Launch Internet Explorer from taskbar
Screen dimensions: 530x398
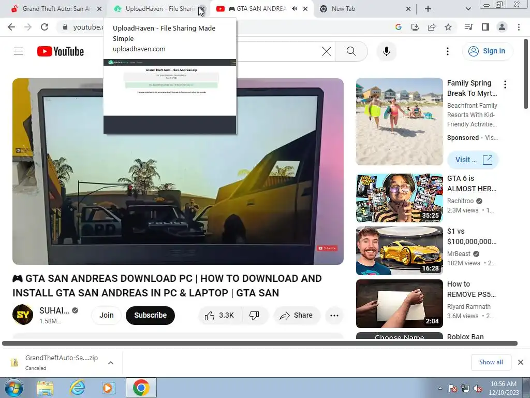[x=77, y=388]
